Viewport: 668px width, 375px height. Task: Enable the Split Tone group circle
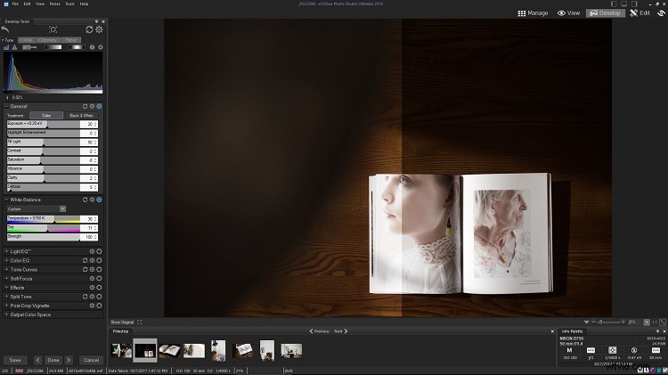[99, 297]
